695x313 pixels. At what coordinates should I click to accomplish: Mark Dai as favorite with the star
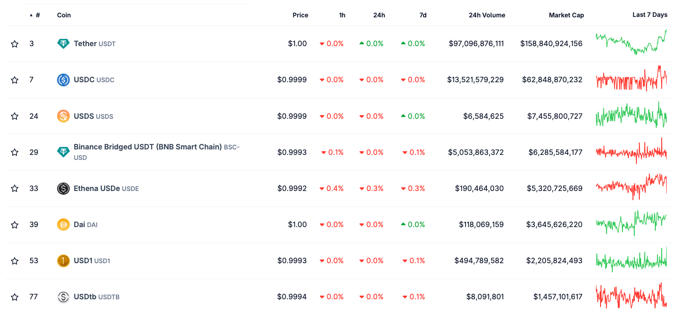tap(15, 225)
